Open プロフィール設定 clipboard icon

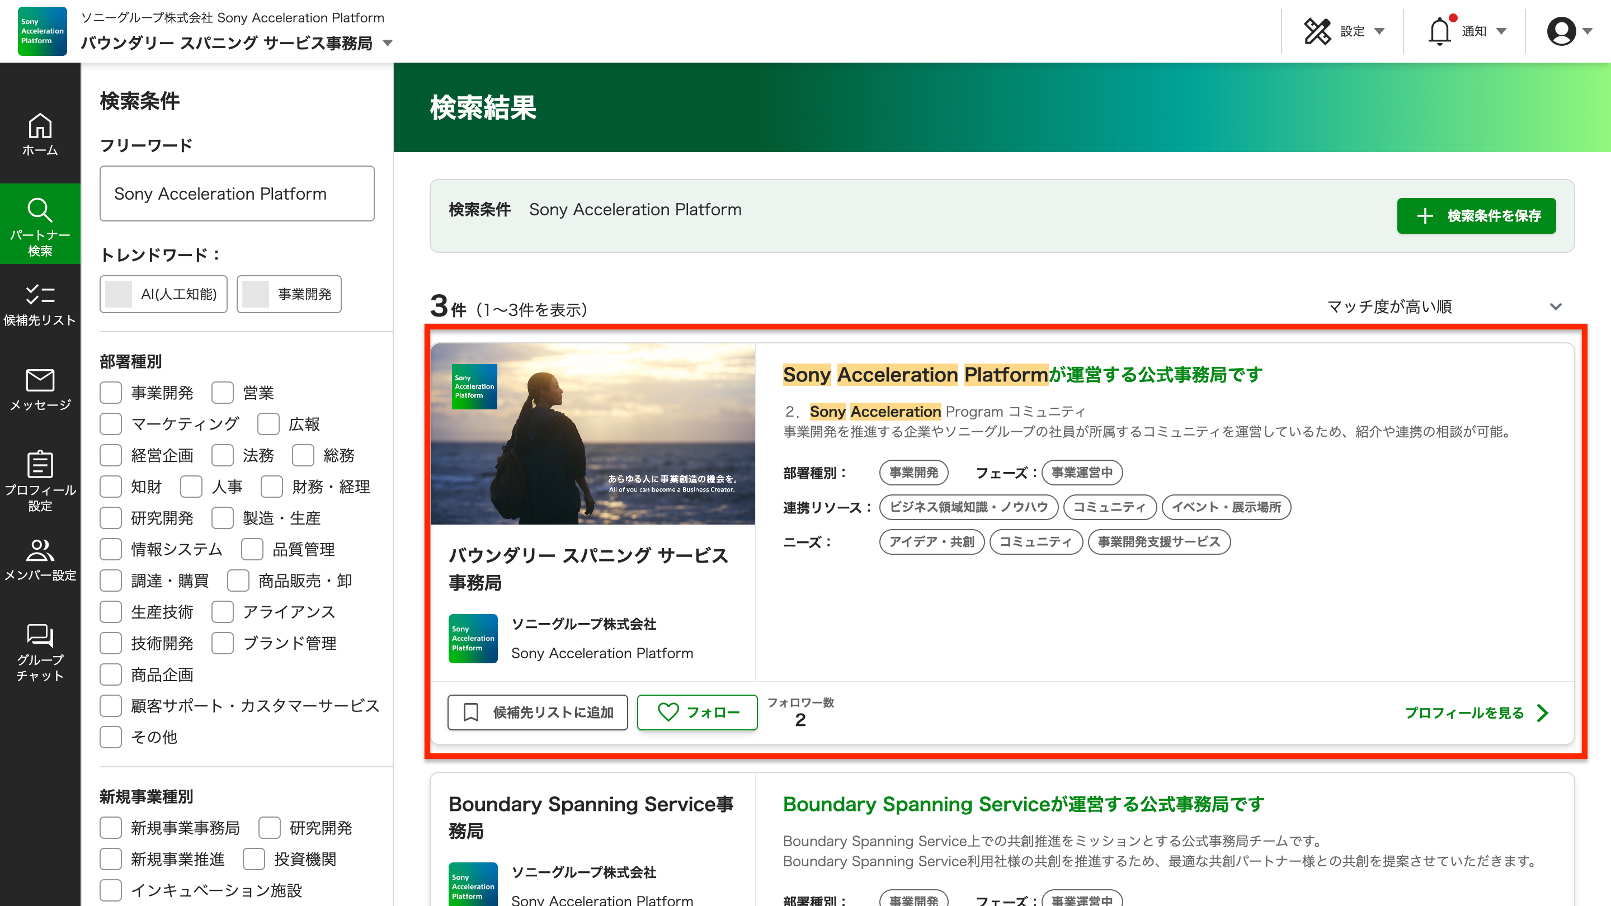click(40, 465)
